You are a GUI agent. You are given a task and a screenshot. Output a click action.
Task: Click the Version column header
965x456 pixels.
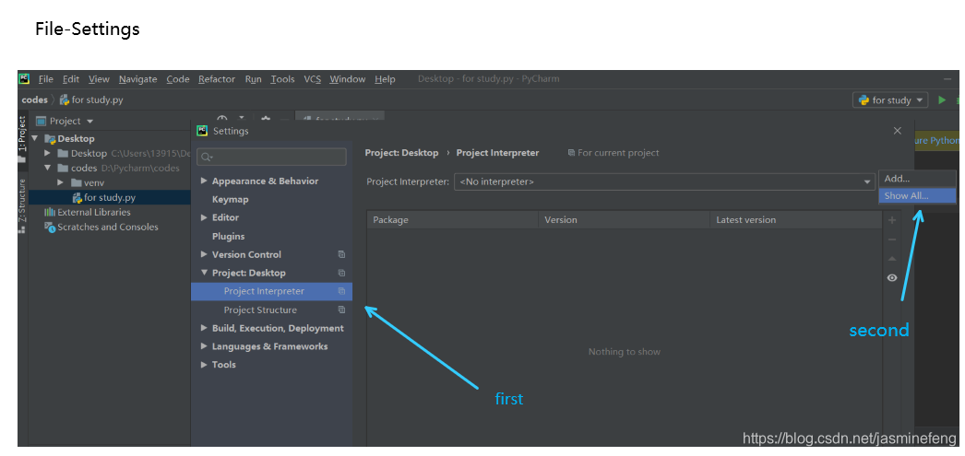[x=624, y=220]
